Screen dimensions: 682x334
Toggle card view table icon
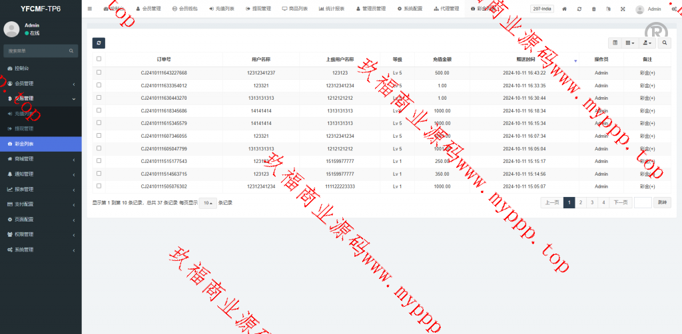click(615, 43)
